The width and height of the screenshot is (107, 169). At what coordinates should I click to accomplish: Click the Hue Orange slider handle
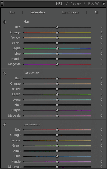pyautogui.click(x=57, y=32)
